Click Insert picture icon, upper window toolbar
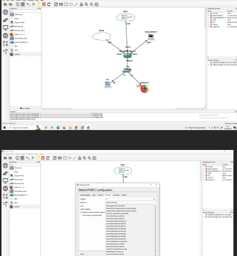237x256 pixels. 61,4
